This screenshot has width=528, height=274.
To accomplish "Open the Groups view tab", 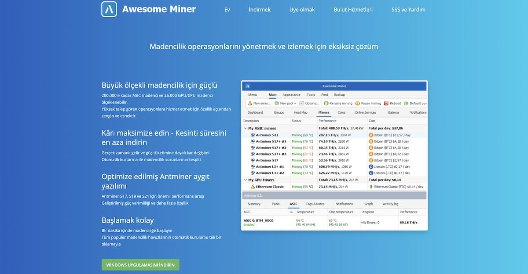I will point(279,112).
